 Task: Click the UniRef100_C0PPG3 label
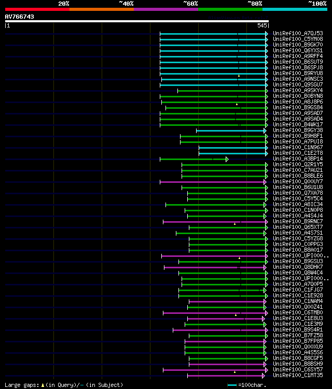[298, 244]
